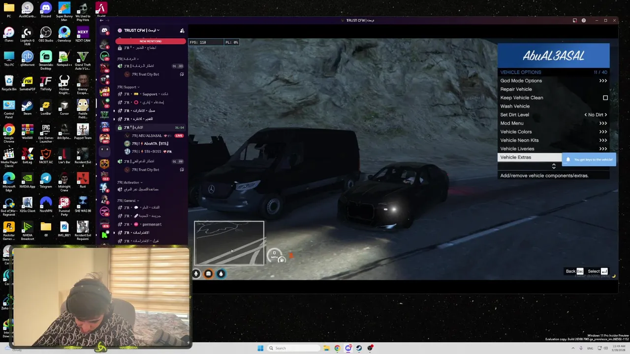Launch qBittorrent from desktop
The width and height of the screenshot is (630, 354).
[27, 59]
